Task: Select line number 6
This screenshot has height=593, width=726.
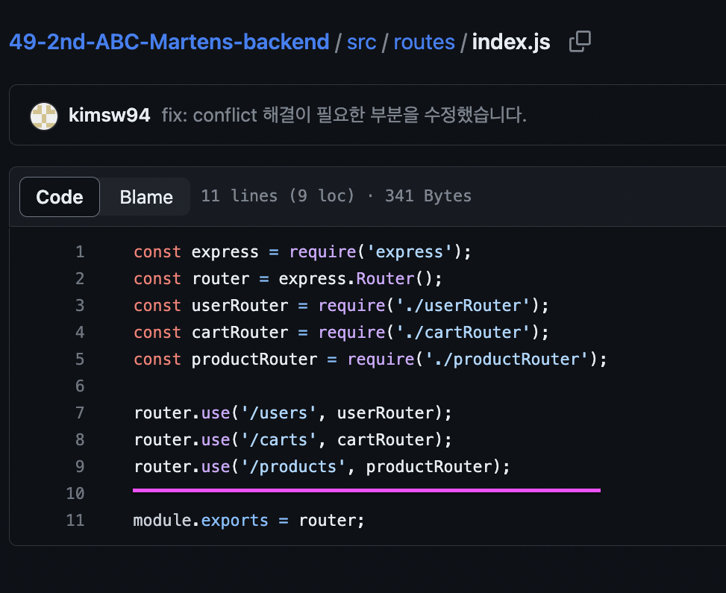Action: click(x=80, y=386)
